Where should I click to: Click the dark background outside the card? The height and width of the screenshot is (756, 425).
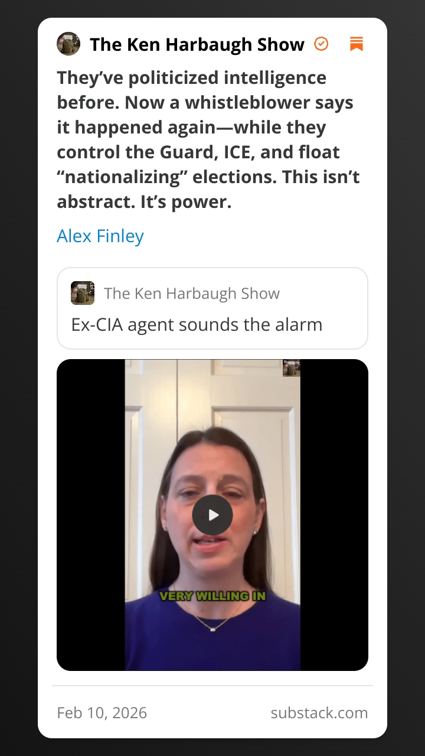point(19,378)
